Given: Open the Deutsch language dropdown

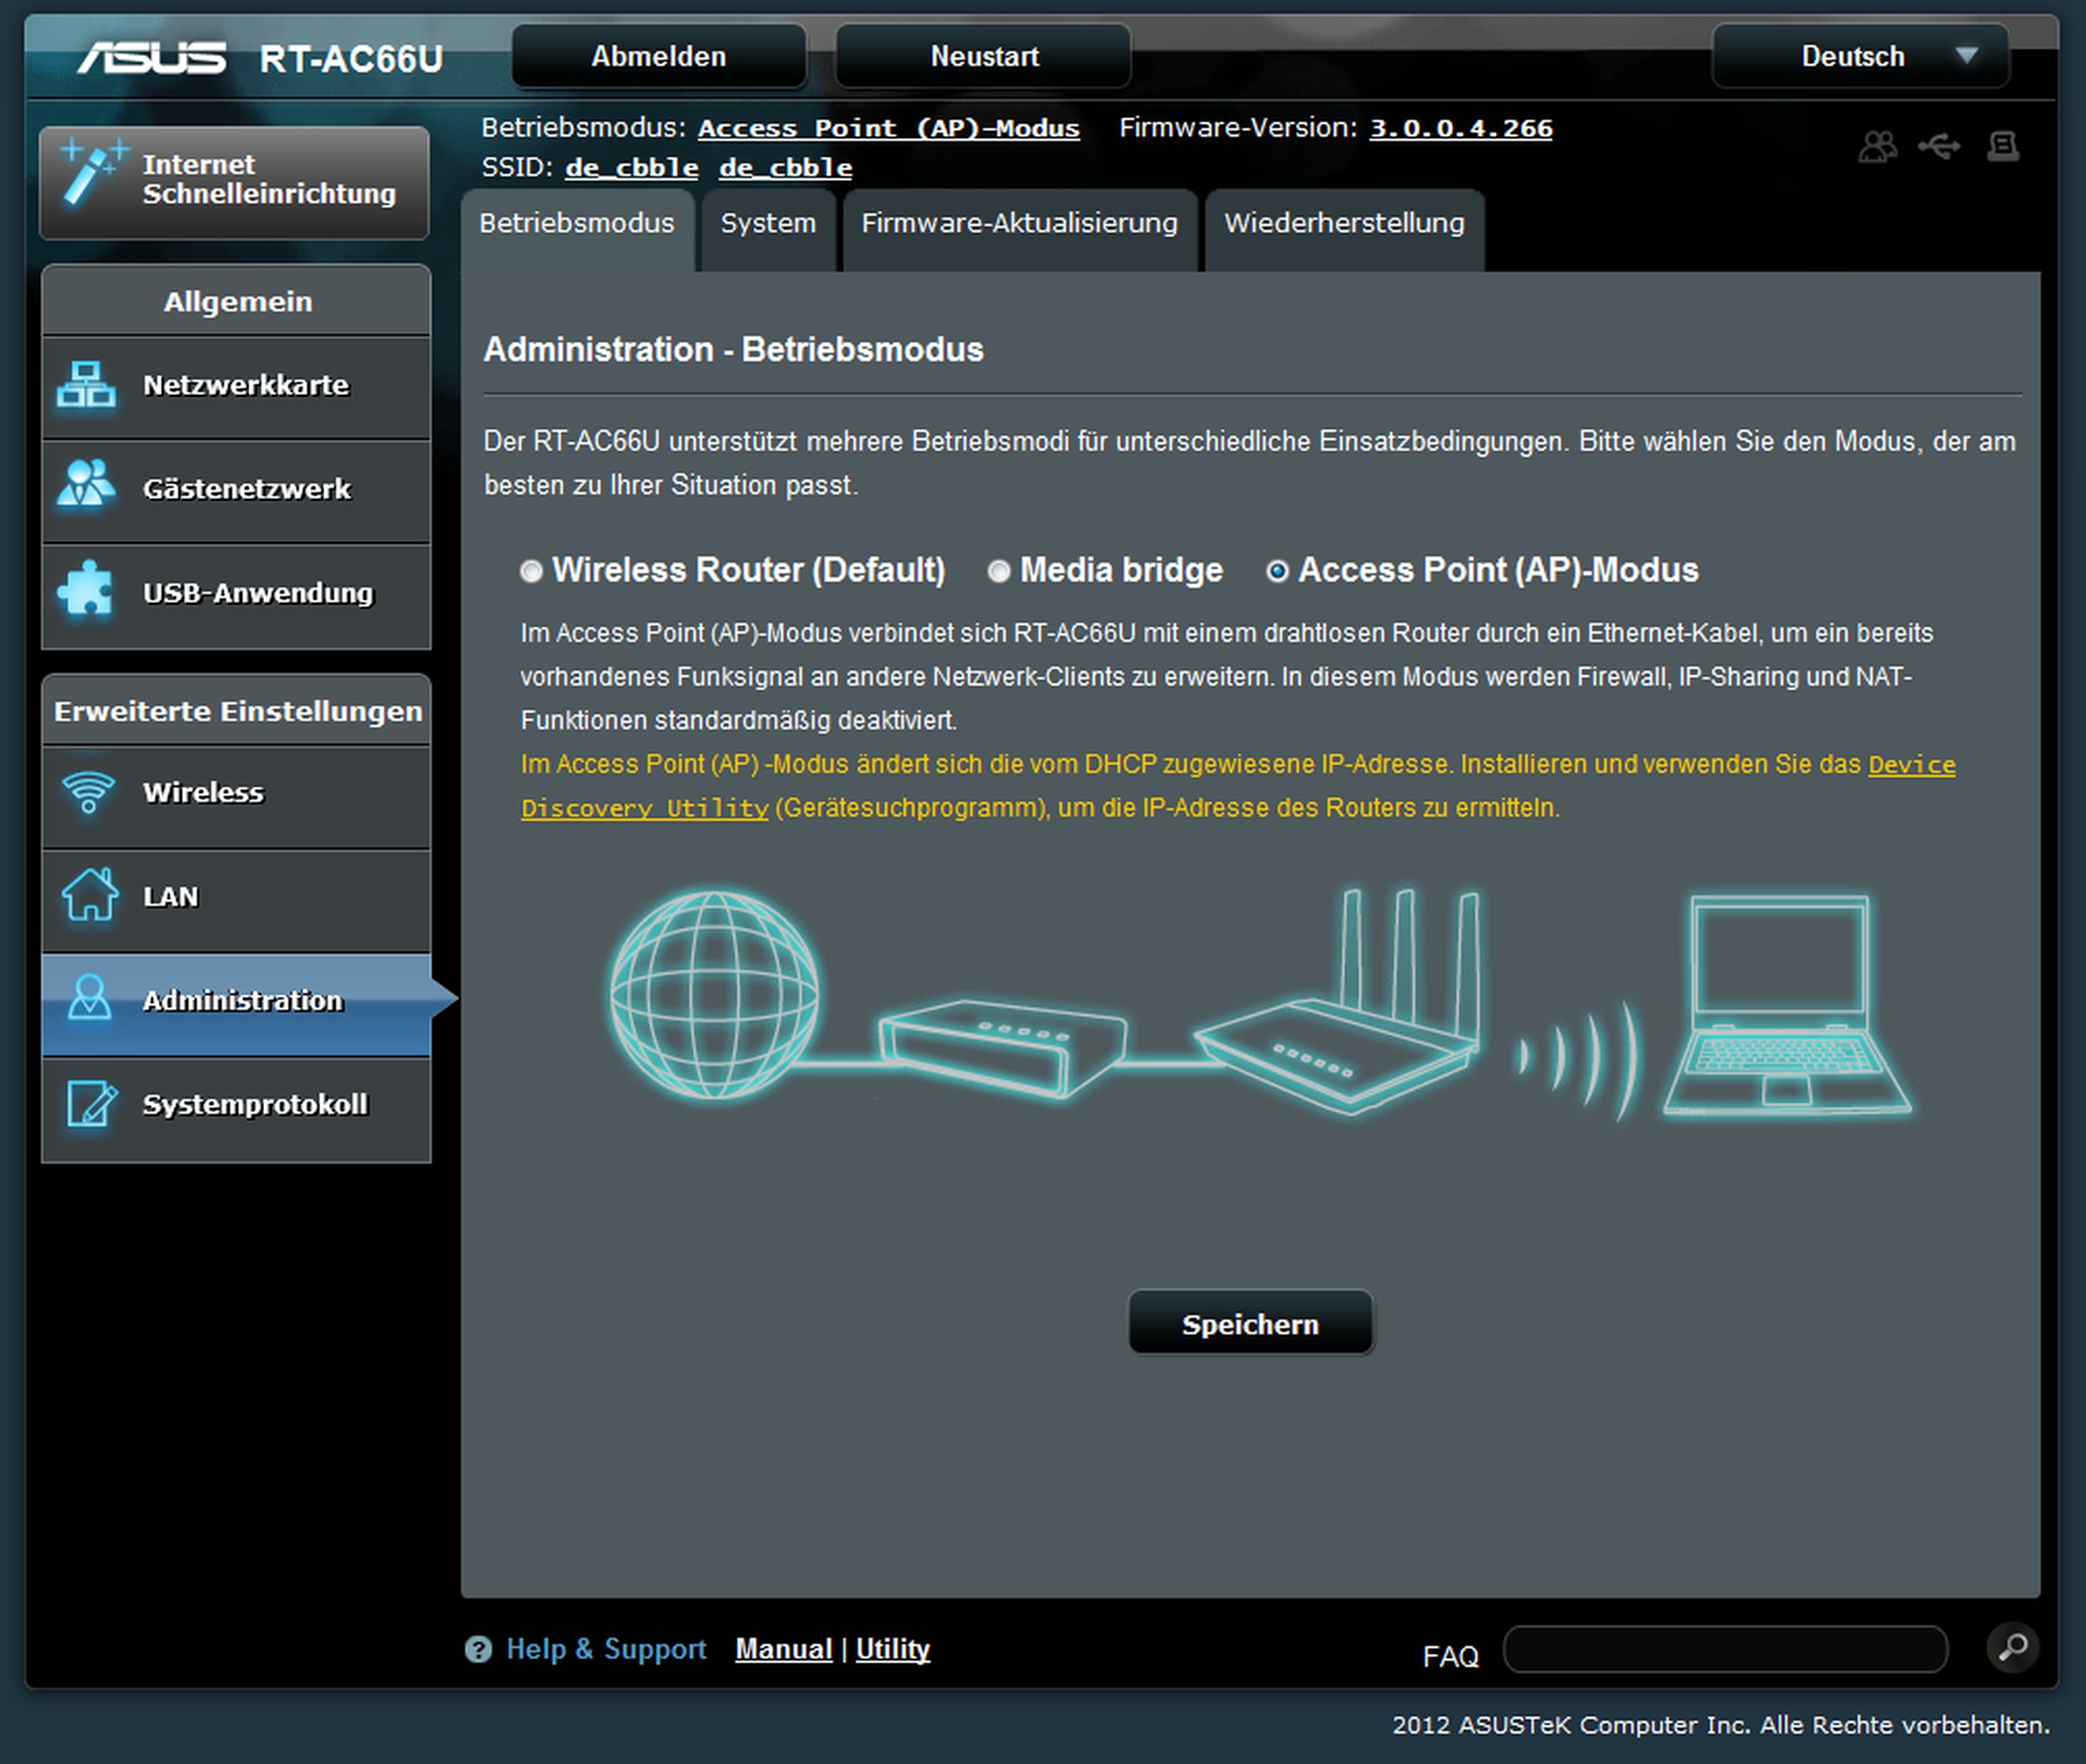Looking at the screenshot, I should coord(1860,56).
